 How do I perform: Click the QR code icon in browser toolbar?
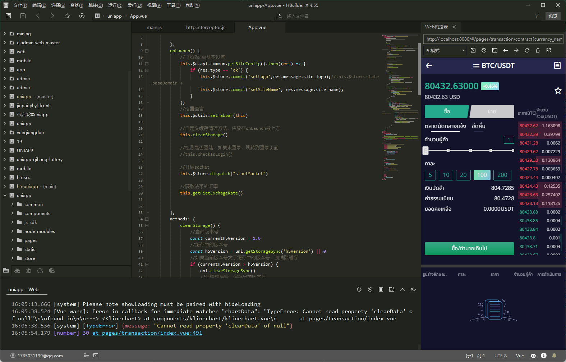tap(548, 50)
